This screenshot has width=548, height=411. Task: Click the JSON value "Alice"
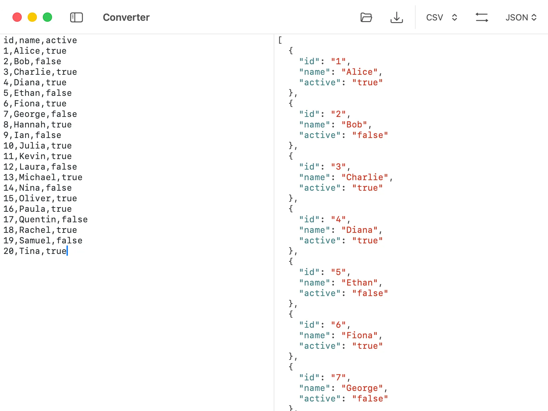359,72
